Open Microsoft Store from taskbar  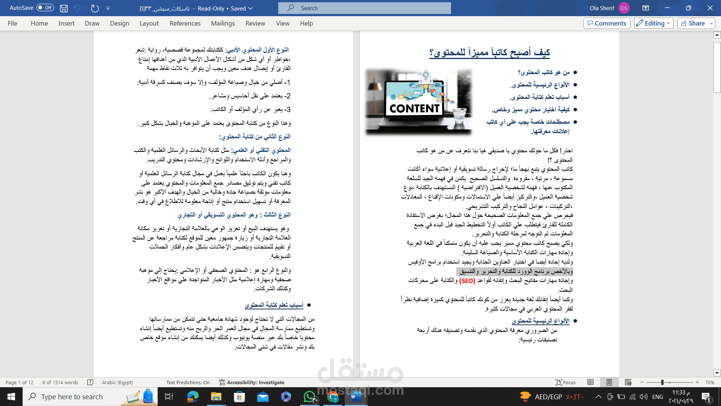(x=239, y=397)
